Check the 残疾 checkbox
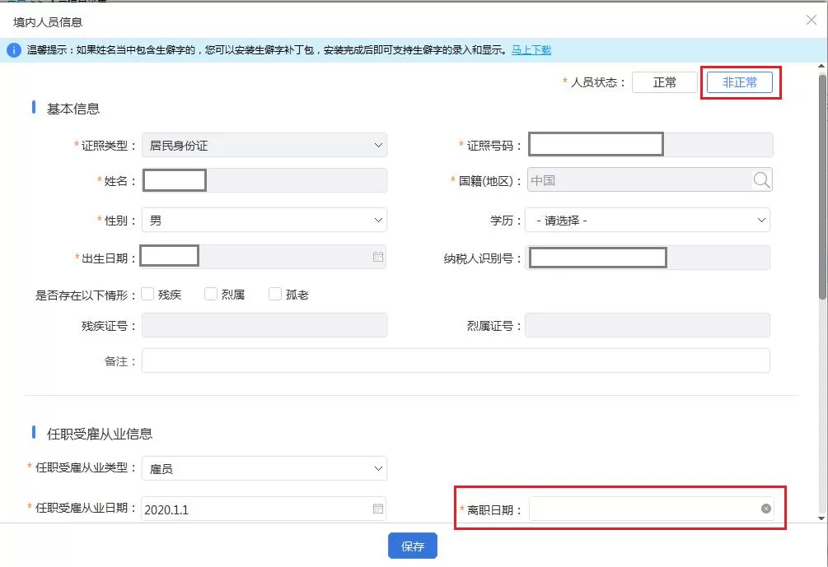The image size is (828, 567). 148,295
